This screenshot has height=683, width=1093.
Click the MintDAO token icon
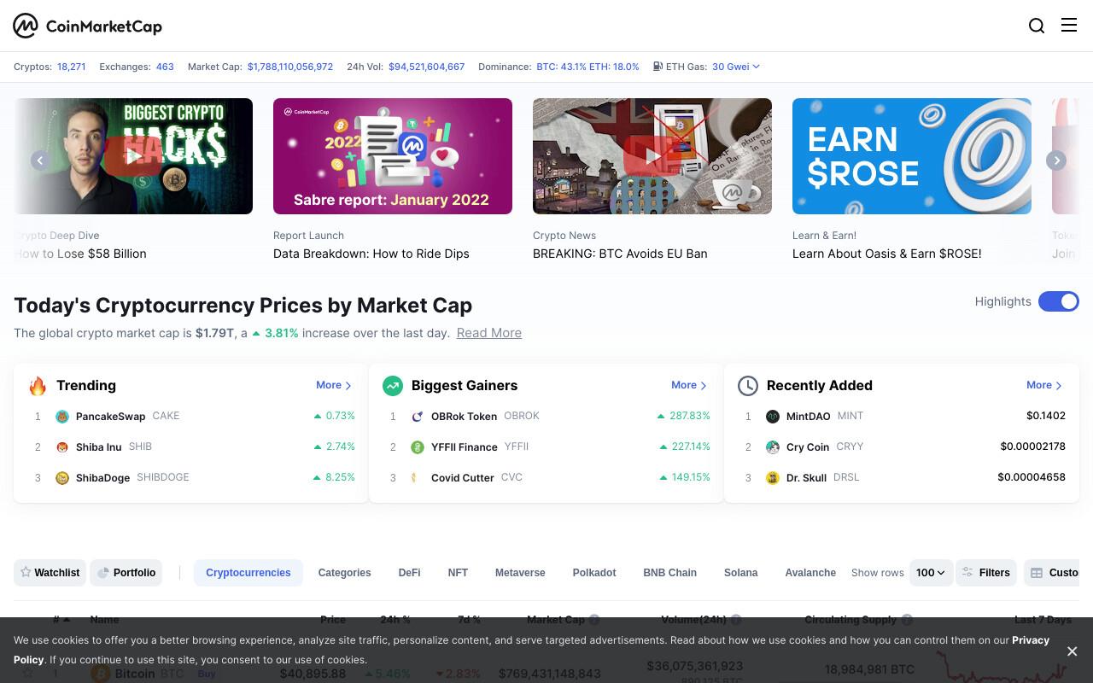pyautogui.click(x=773, y=417)
